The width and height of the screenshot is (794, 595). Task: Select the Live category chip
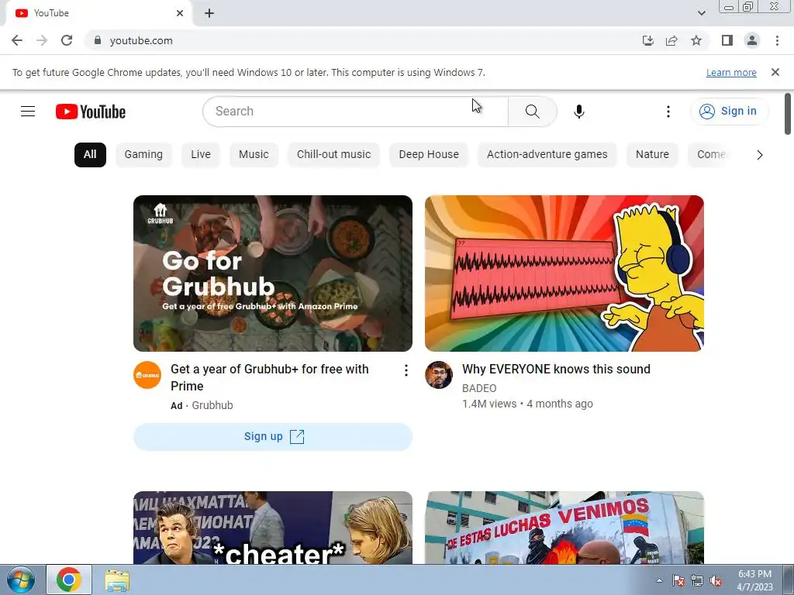[x=201, y=155]
